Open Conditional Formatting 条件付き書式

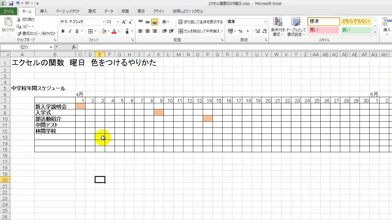[x=278, y=27]
